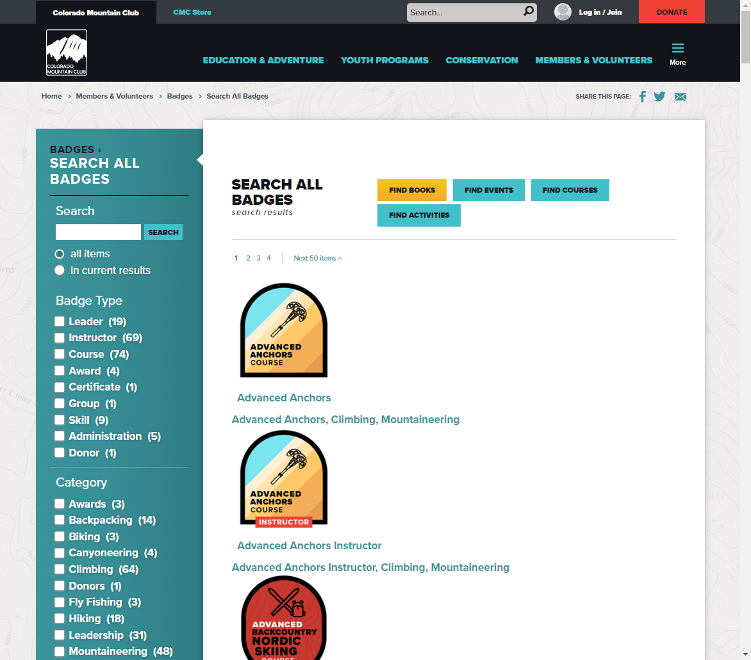Check the Backpacking category filter
Screen dimensions: 751x660
(60, 520)
